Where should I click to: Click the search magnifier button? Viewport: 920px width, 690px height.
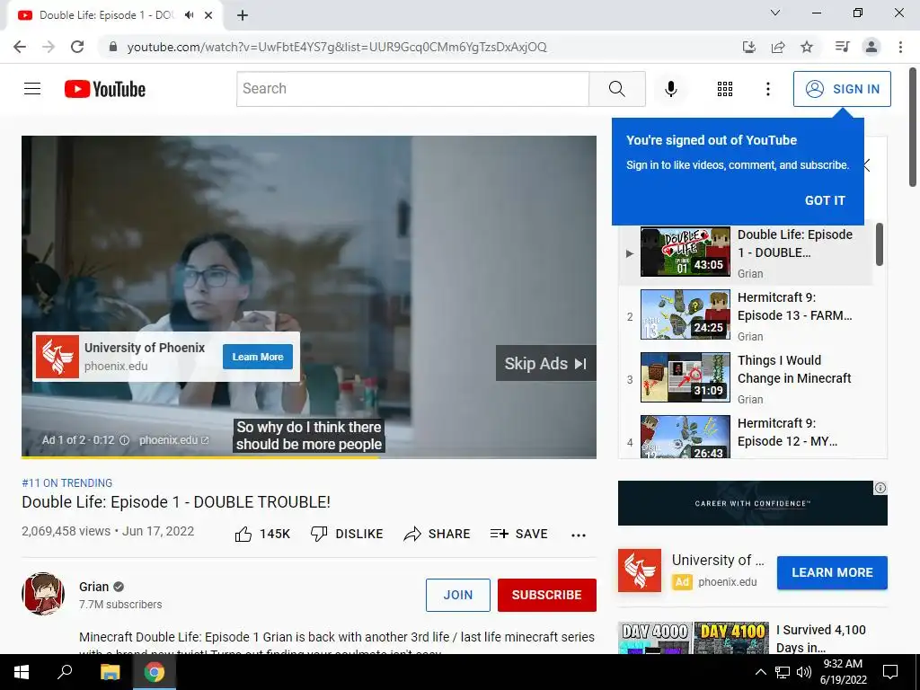point(616,89)
